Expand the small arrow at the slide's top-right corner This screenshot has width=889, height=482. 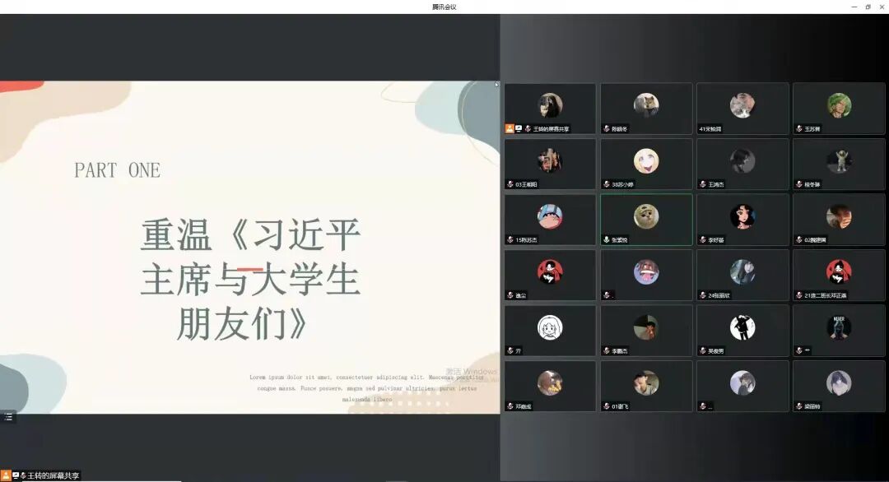click(496, 85)
